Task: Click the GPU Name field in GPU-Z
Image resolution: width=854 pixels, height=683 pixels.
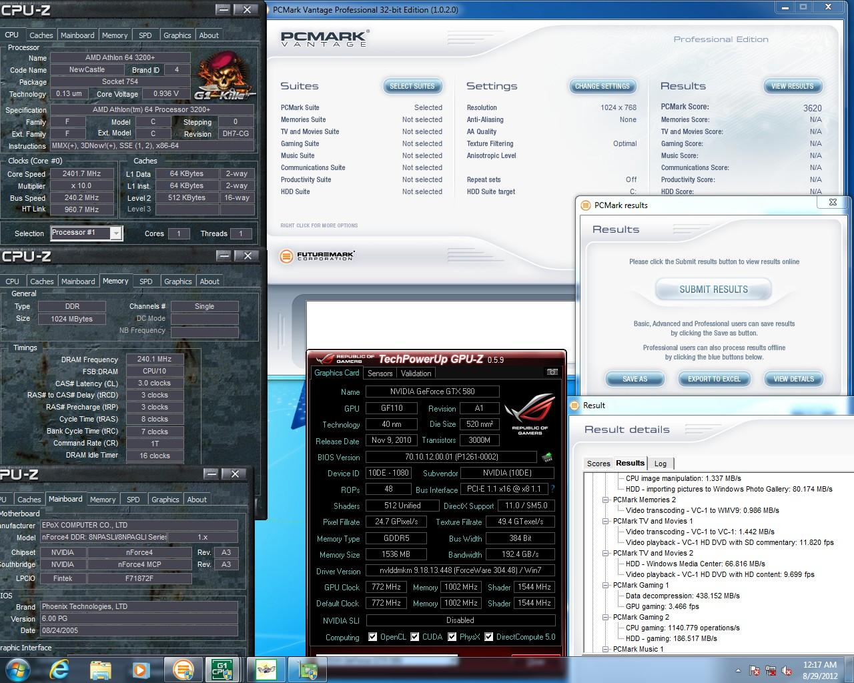Action: [432, 392]
